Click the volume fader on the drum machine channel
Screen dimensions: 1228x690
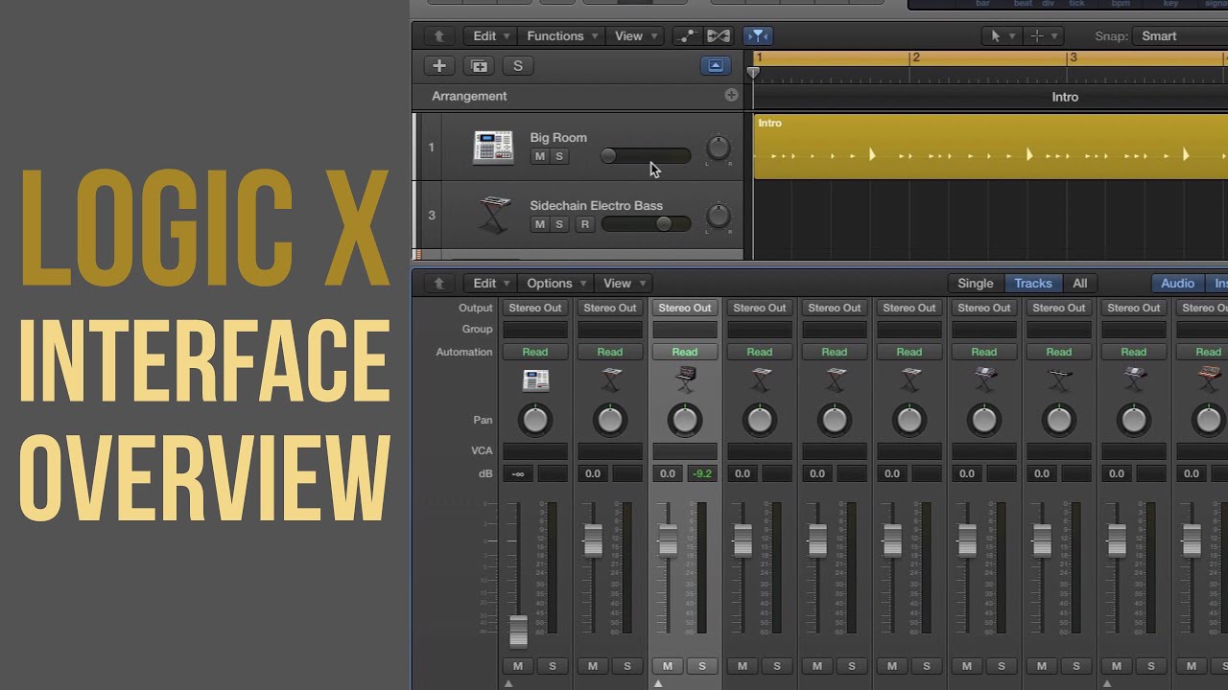[518, 632]
